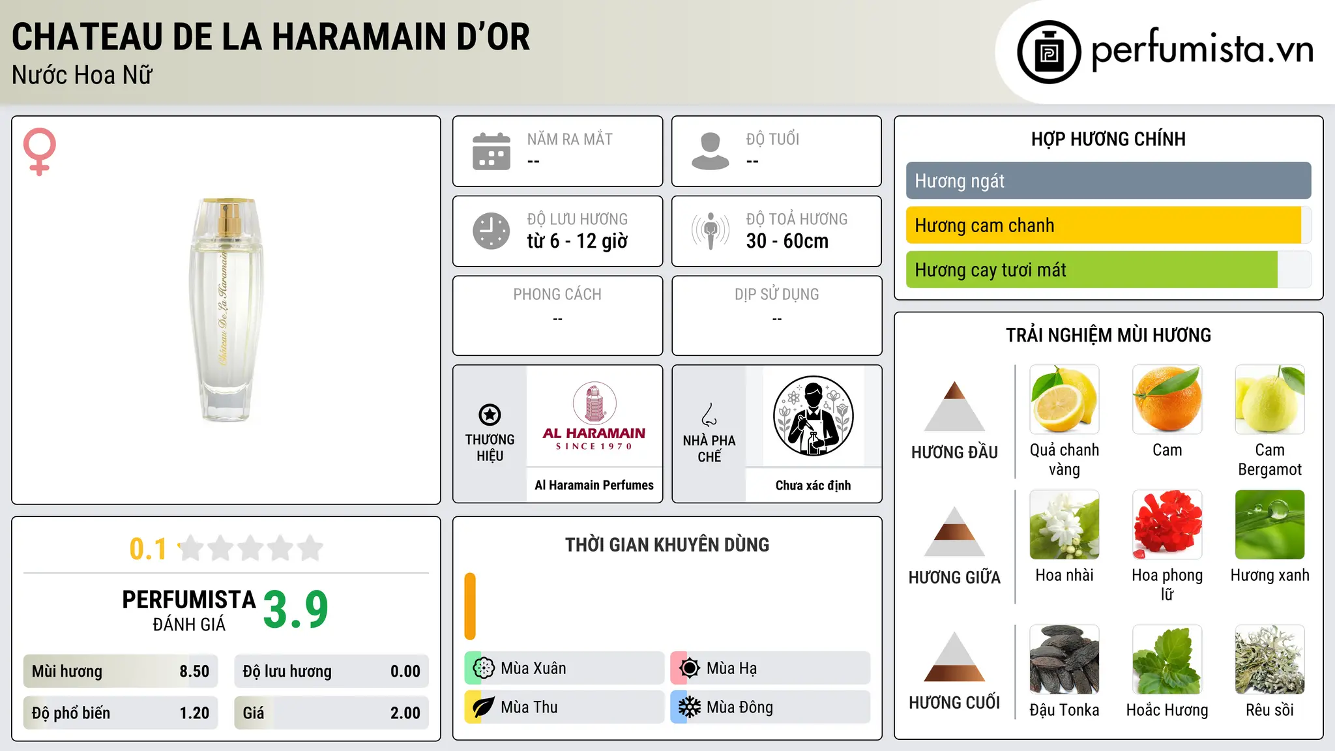Click the Hương đầu label
Viewport: 1335px width, 751px height.
click(x=954, y=452)
